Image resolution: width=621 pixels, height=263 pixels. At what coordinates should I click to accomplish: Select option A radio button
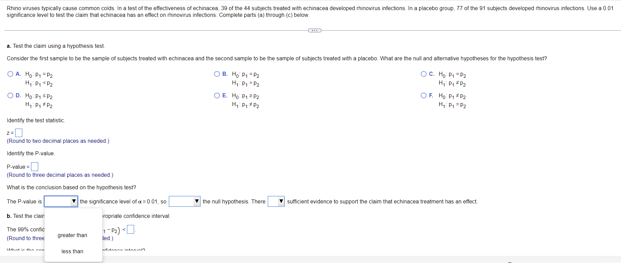coord(10,74)
